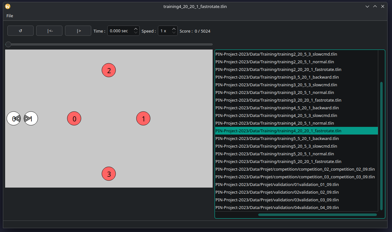This screenshot has height=232, width=392.
Task: Increase the Time value with up arrow
Action: [x=136, y=29]
